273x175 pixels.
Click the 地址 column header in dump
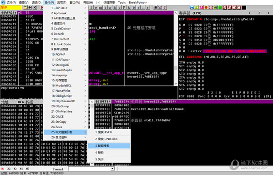click(x=5, y=102)
